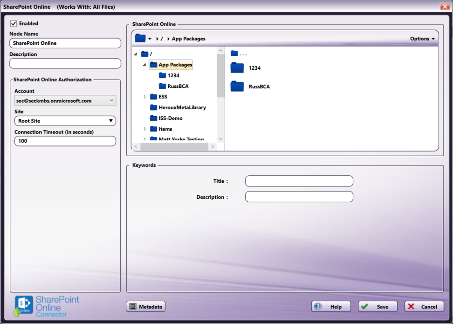Image resolution: width=453 pixels, height=324 pixels.
Task: Click the blue folder icon in path bar
Action: point(140,38)
